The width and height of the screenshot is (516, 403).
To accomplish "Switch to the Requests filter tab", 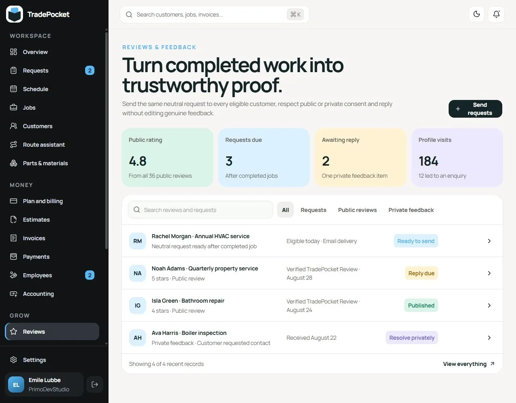I will click(x=313, y=210).
